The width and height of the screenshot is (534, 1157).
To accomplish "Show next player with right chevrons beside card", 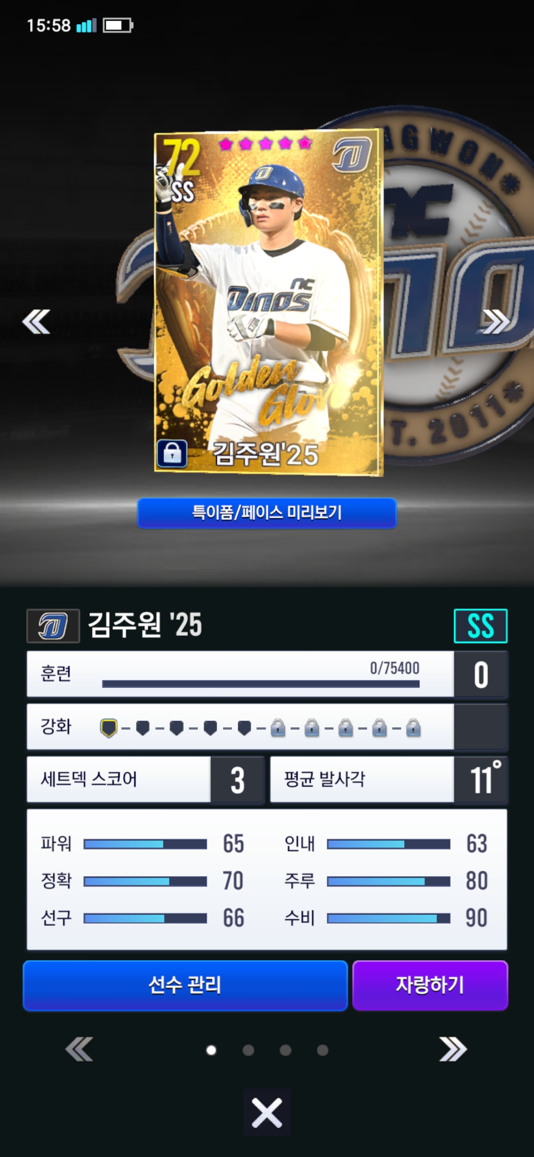I will coord(496,322).
